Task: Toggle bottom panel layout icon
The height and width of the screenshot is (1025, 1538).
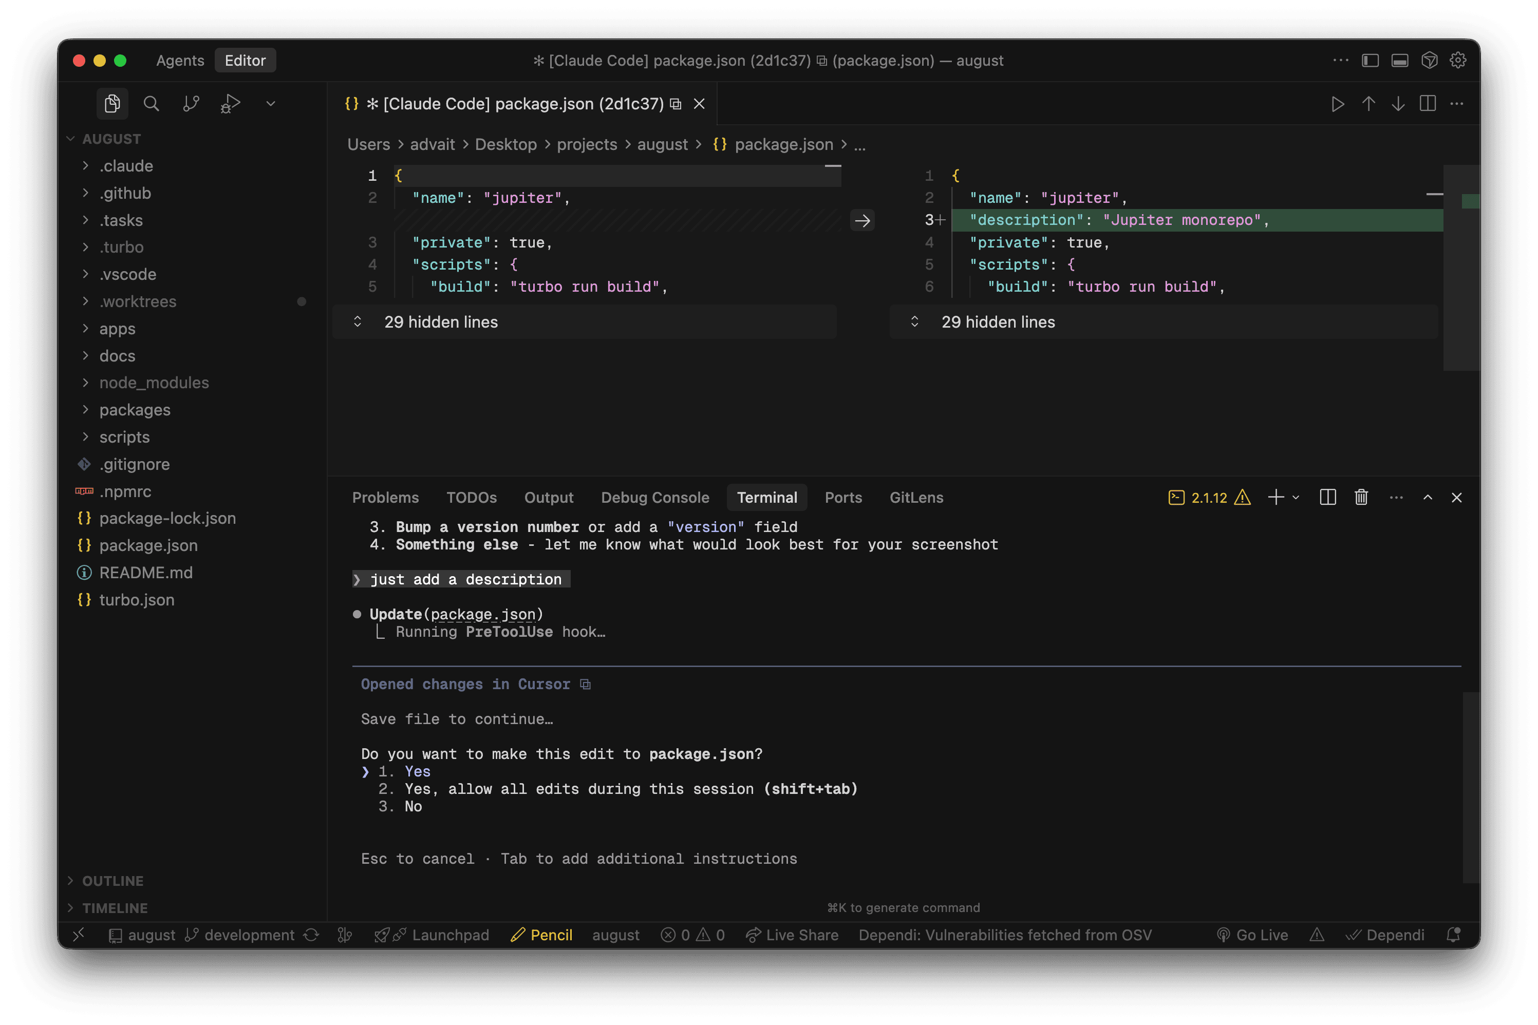Action: [x=1399, y=60]
